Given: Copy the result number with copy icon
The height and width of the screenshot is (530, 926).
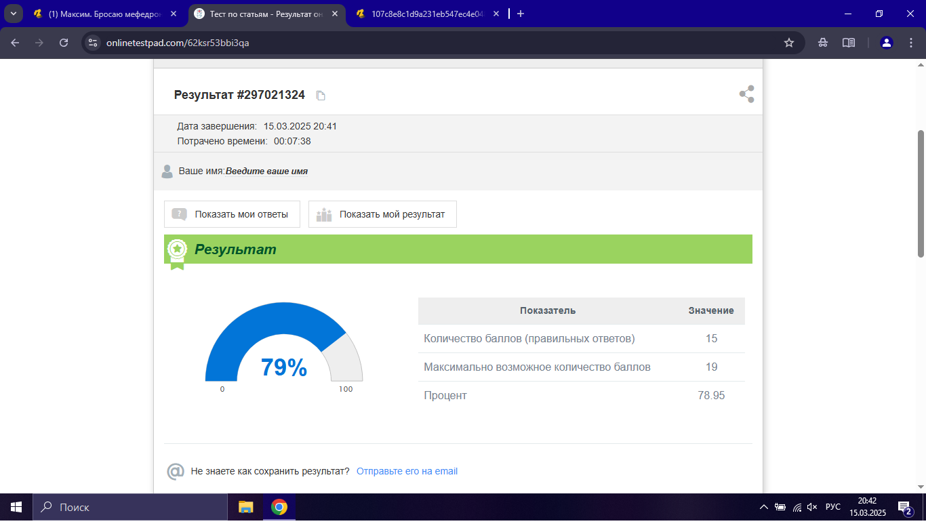Looking at the screenshot, I should (321, 96).
